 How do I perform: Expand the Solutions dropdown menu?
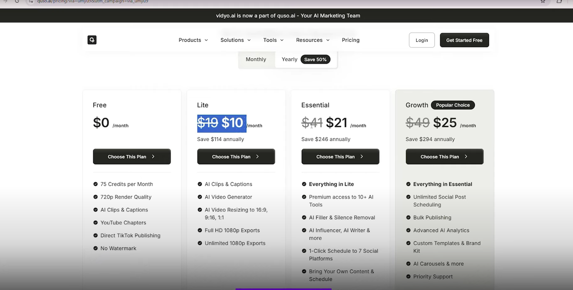235,40
